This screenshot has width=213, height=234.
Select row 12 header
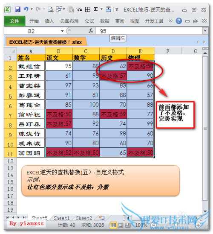click(10, 161)
